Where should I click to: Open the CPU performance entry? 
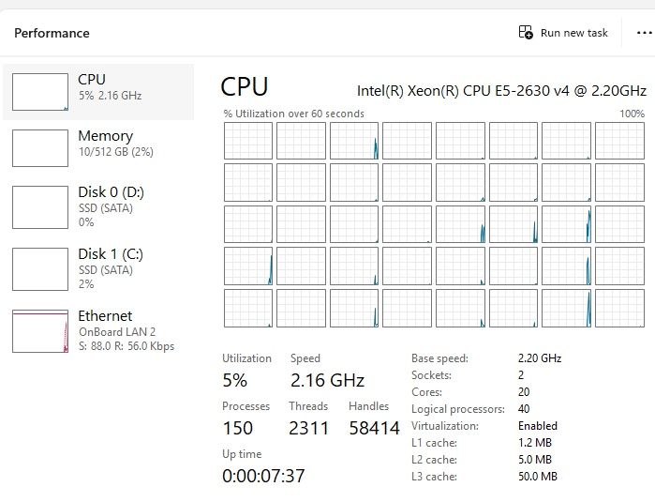98,92
